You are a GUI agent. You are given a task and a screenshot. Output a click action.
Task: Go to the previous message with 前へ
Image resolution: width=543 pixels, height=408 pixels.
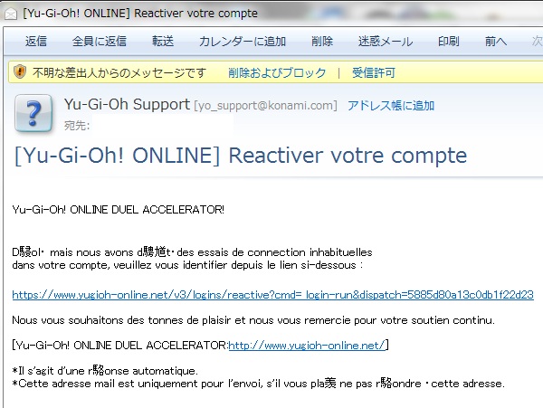496,42
